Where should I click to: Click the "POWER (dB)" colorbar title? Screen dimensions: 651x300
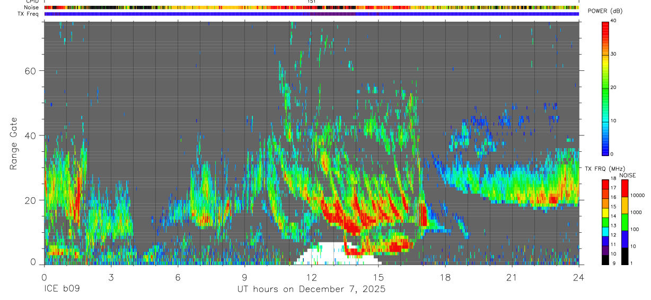pyautogui.click(x=604, y=12)
